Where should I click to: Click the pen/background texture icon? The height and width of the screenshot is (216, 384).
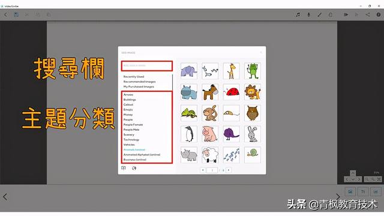320,14
